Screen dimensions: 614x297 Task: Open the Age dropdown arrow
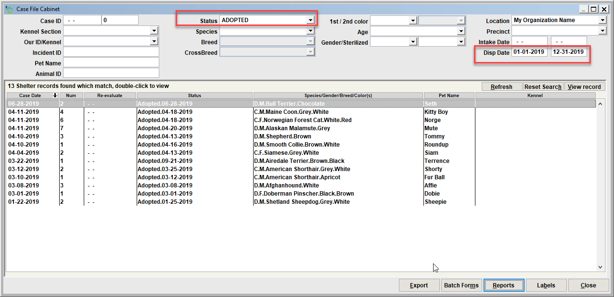click(460, 31)
